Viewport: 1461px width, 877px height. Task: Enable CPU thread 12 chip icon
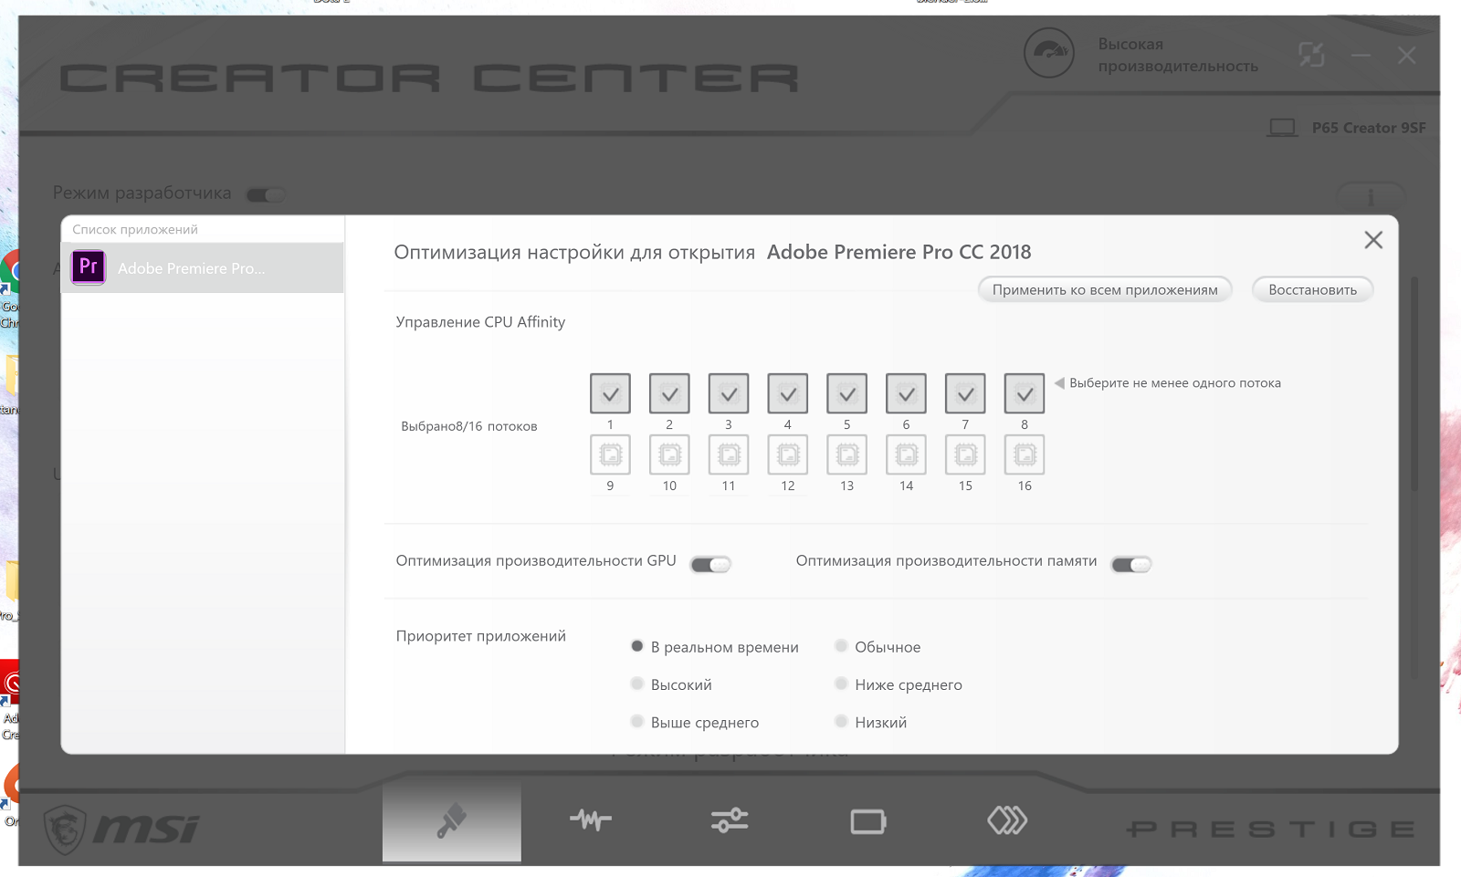click(x=788, y=454)
